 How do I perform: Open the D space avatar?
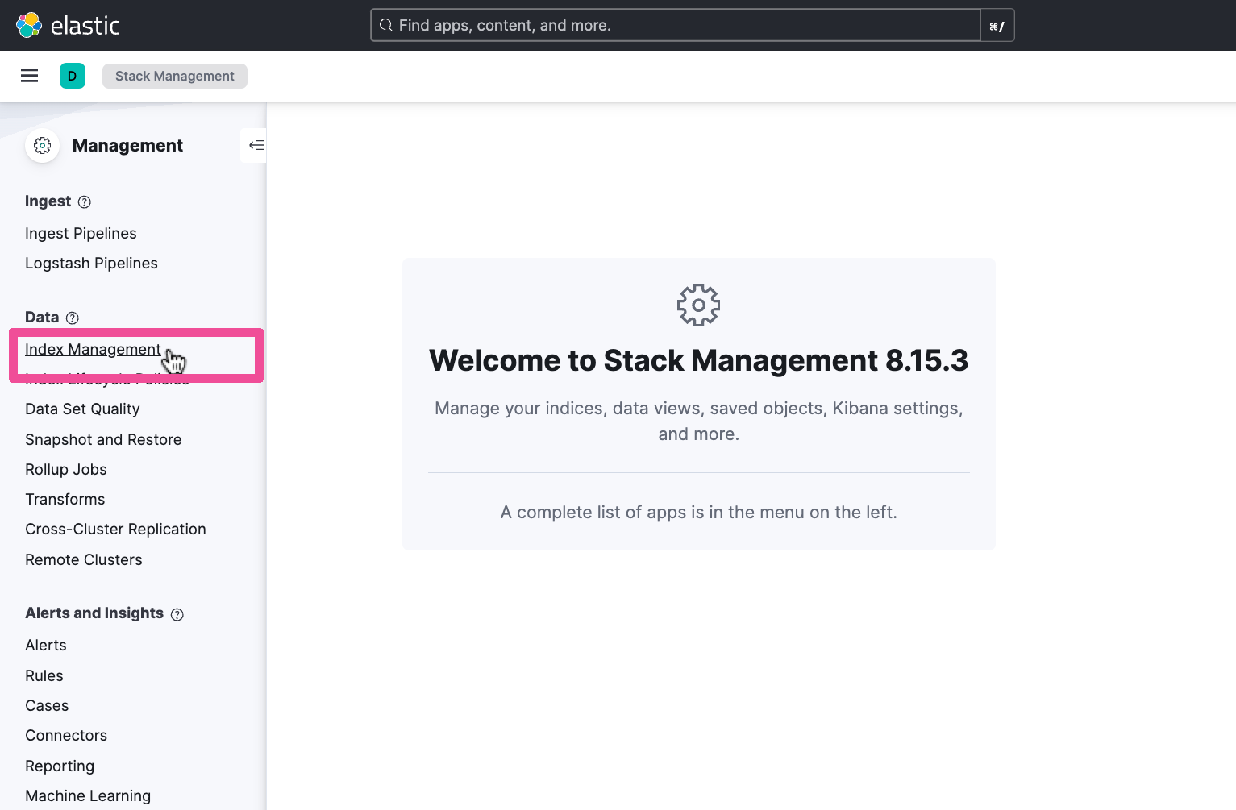(x=73, y=76)
